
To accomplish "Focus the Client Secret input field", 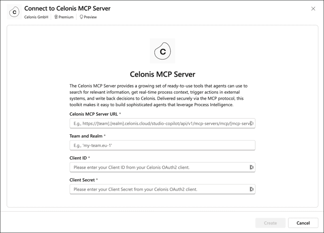I will [162, 188].
